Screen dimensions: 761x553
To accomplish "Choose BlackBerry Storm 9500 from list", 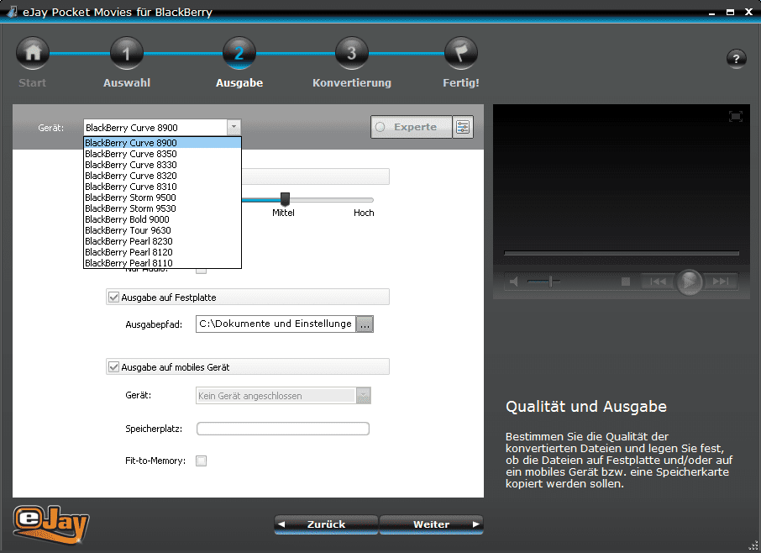I will (130, 197).
